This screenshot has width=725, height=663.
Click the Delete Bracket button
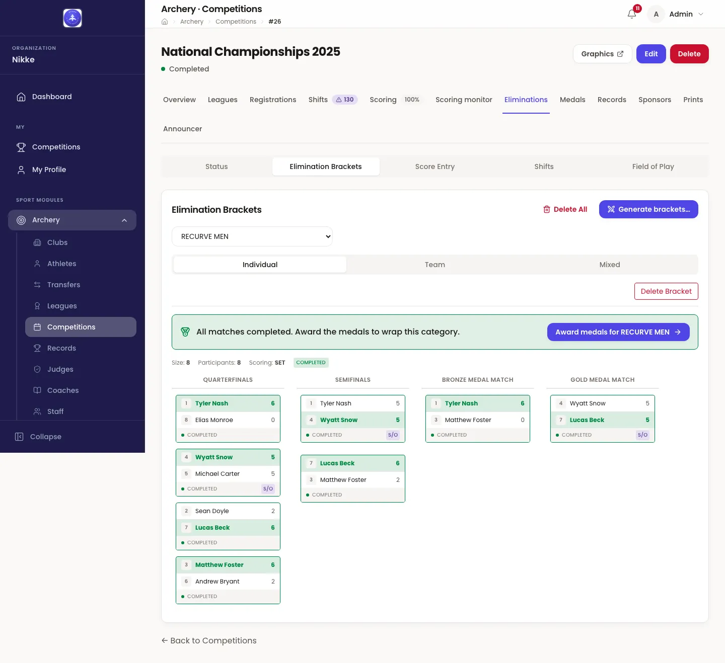tap(666, 291)
